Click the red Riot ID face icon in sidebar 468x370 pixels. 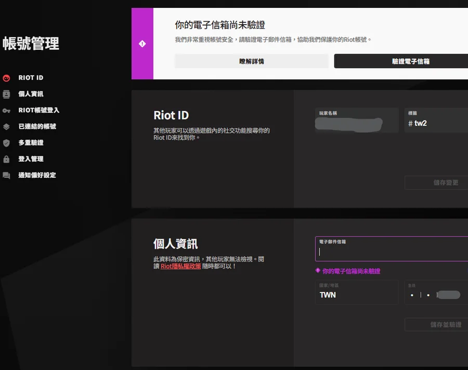(x=6, y=78)
